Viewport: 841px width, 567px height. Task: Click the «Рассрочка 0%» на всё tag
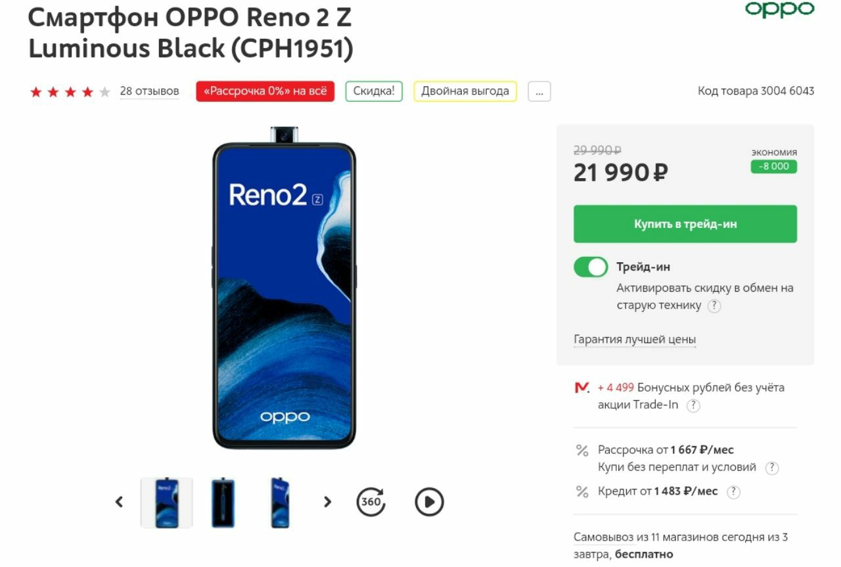click(265, 91)
